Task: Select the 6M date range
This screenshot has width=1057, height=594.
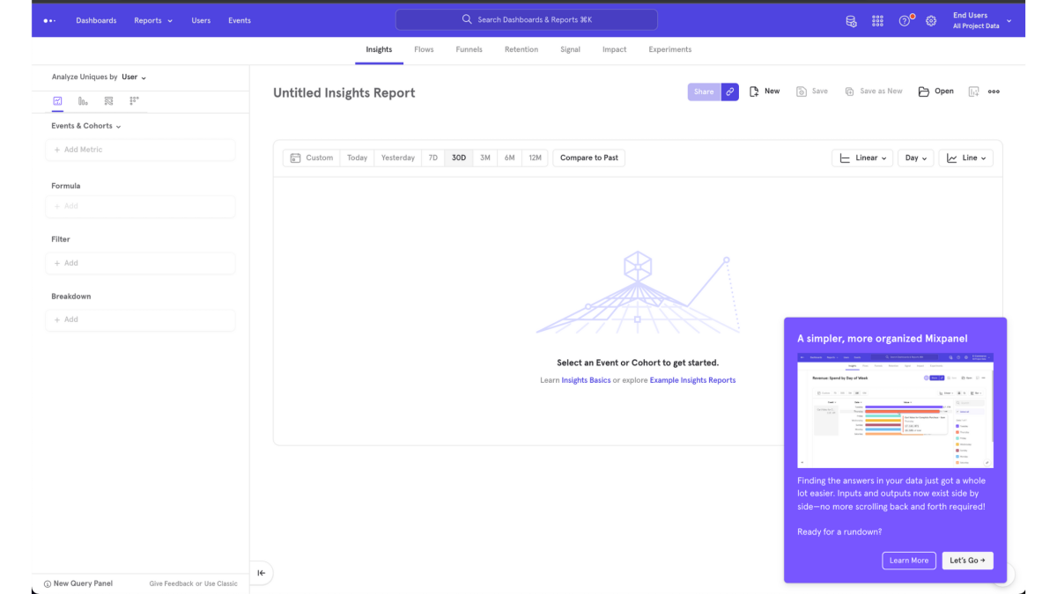Action: pos(509,158)
